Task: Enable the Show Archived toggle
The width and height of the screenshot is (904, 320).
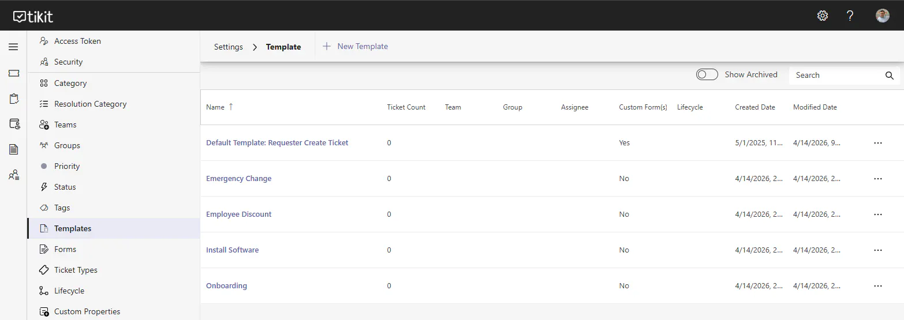Action: 707,74
